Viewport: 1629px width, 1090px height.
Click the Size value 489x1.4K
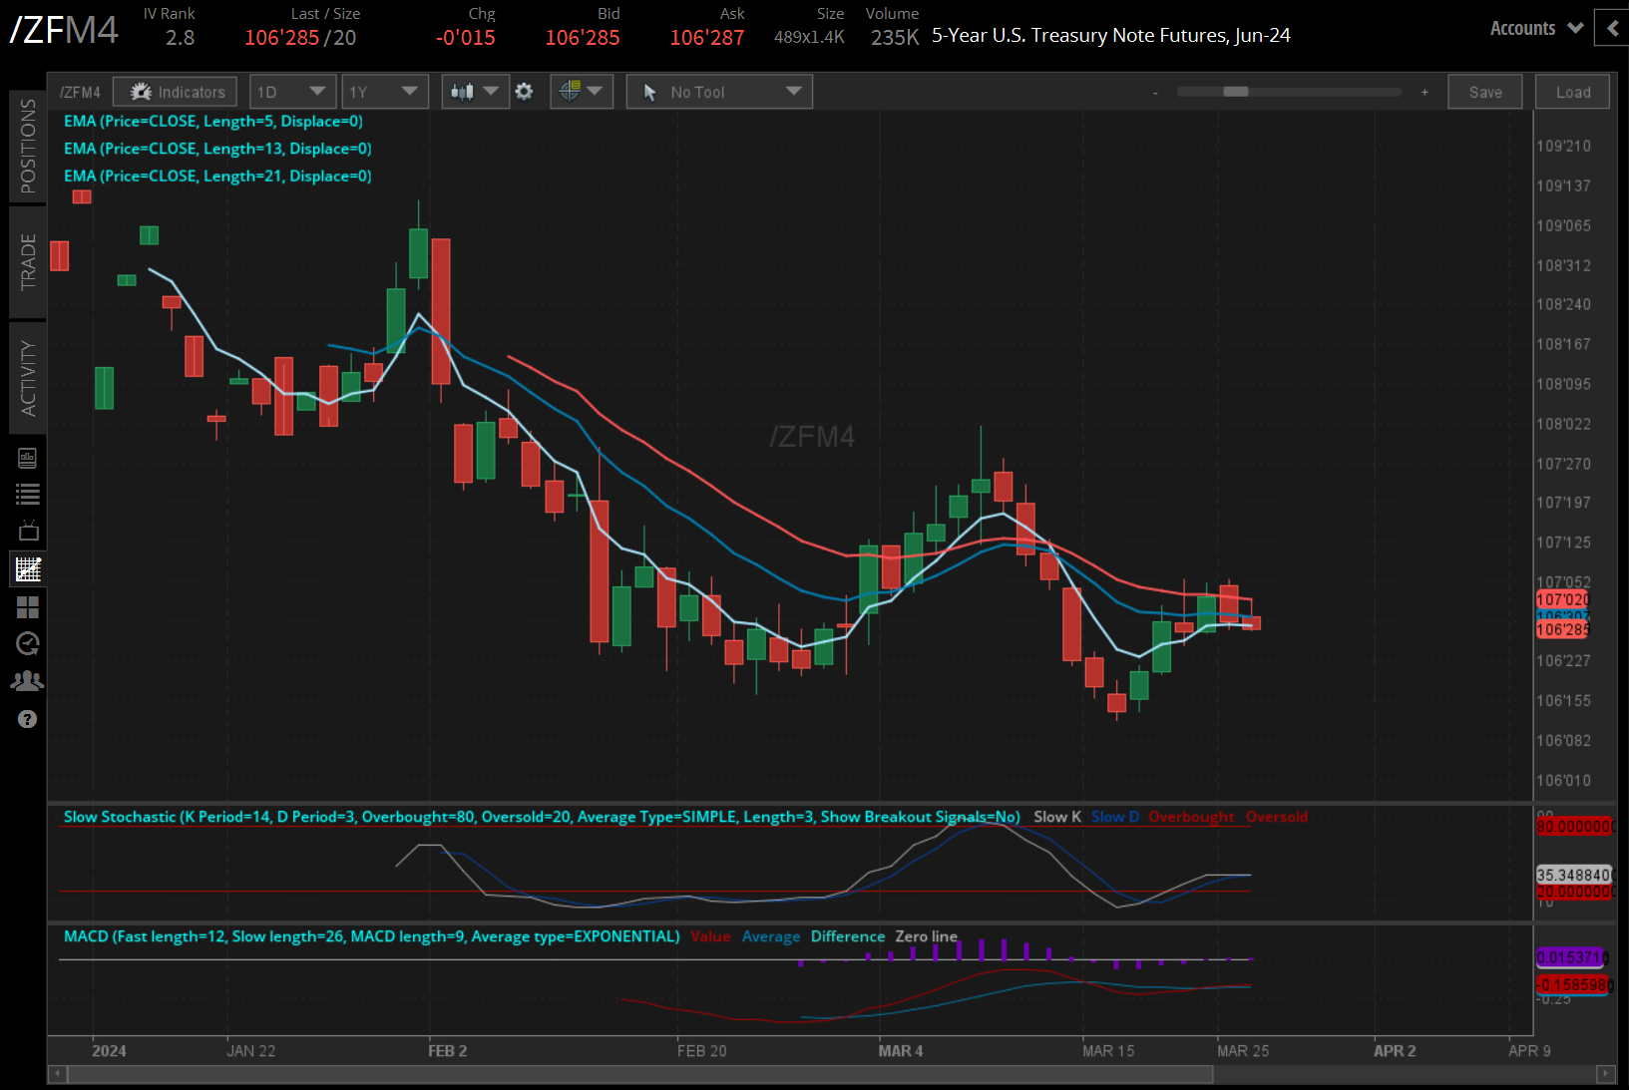coord(809,37)
